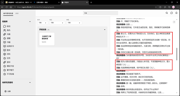This screenshot has width=180, height=96.
Task: Bookmark this page with star icon
Action: (x=156, y=7)
